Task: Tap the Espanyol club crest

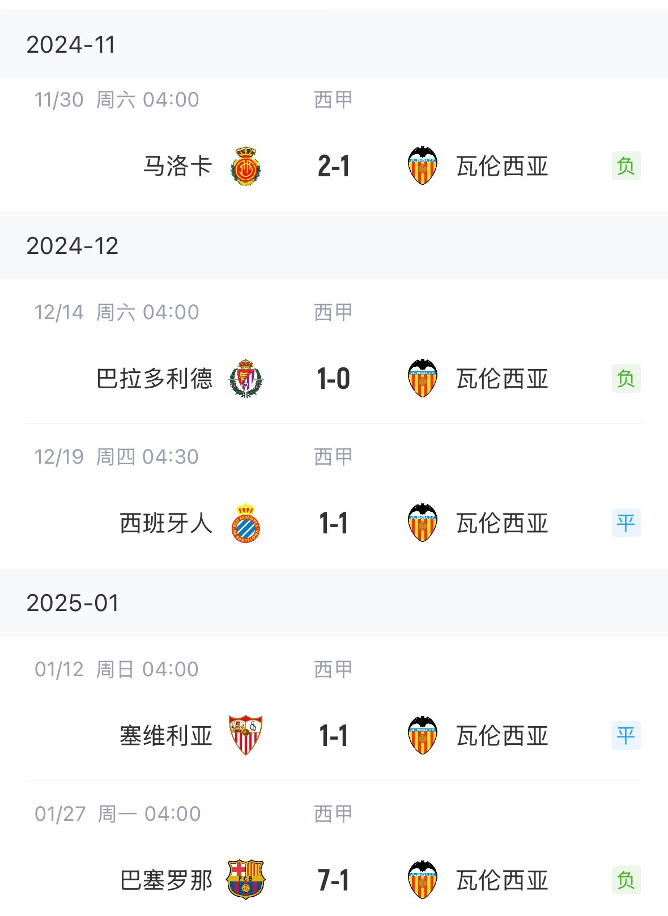Action: coord(246,523)
